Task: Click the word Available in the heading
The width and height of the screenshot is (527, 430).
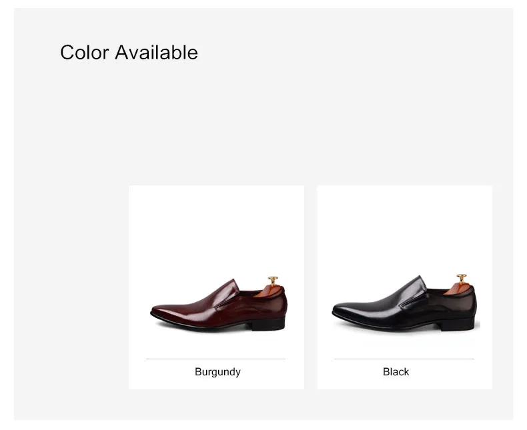Action: pos(156,52)
